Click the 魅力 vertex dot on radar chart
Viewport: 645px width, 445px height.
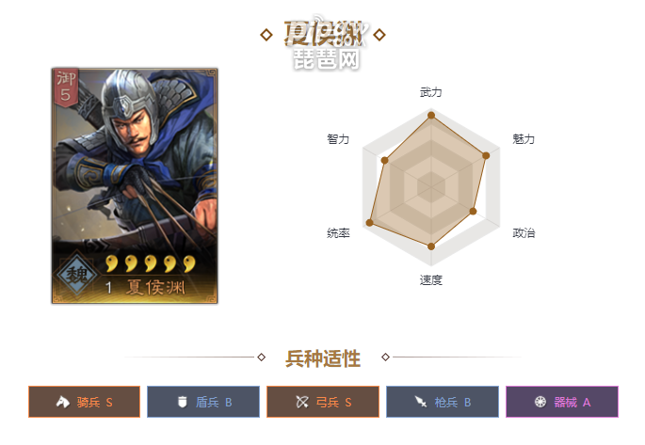[486, 155]
